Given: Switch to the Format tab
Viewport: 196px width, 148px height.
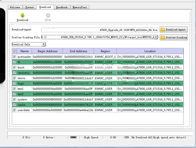Looking at the screenshot, I should tap(29, 7).
